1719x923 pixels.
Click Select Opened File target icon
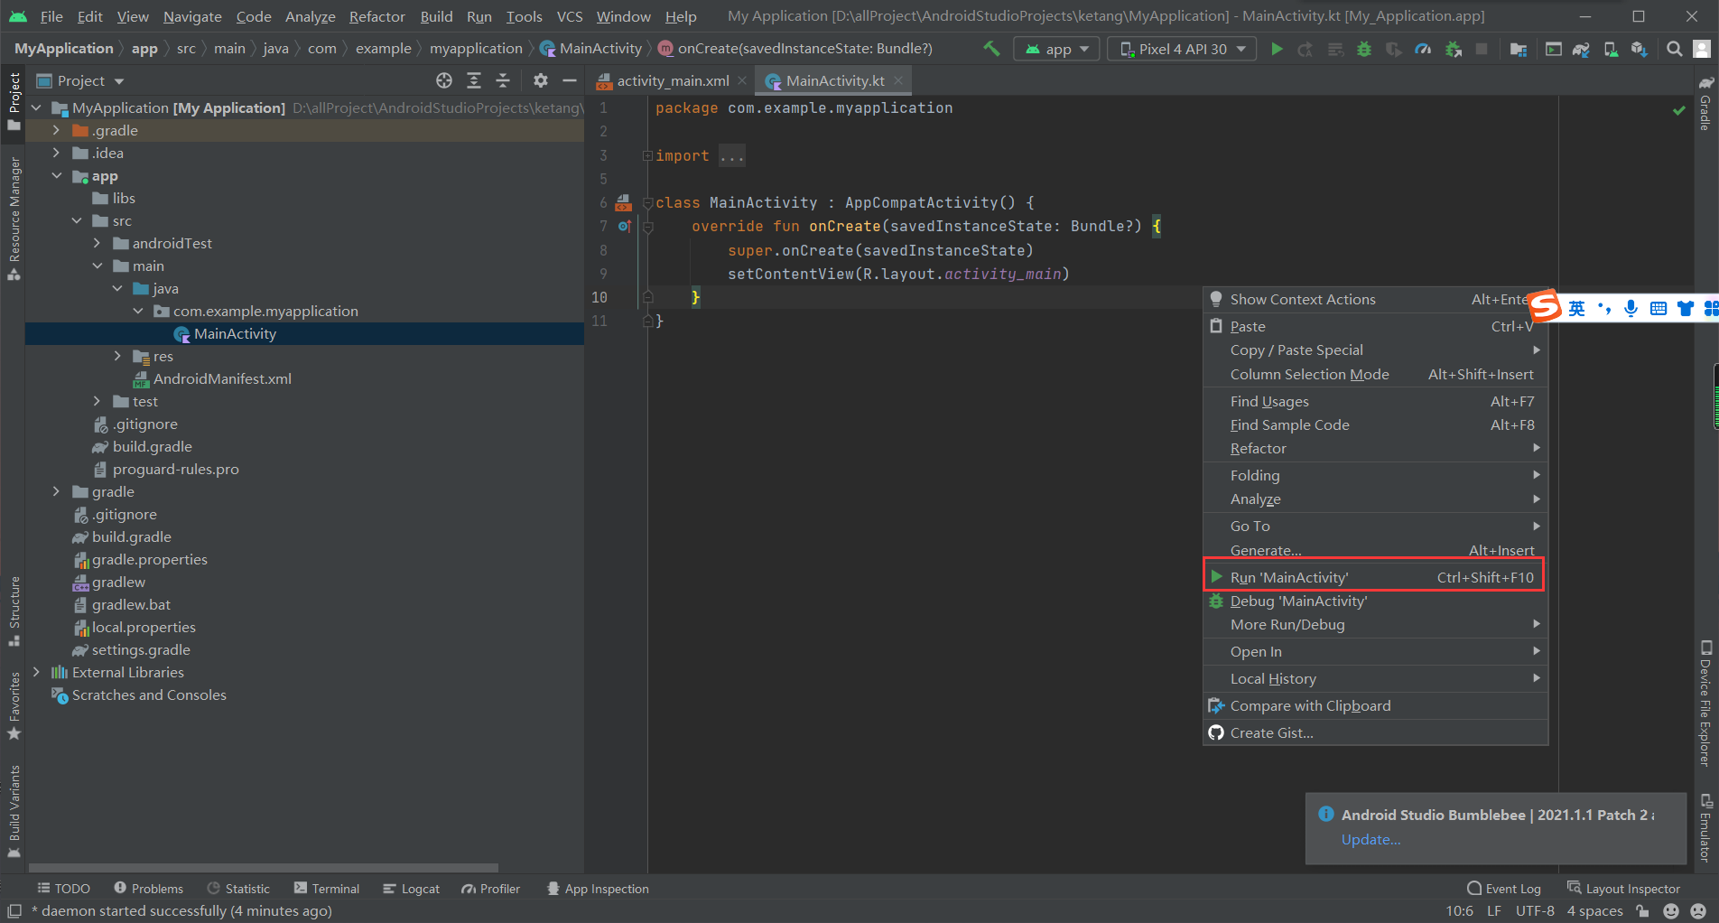point(444,81)
